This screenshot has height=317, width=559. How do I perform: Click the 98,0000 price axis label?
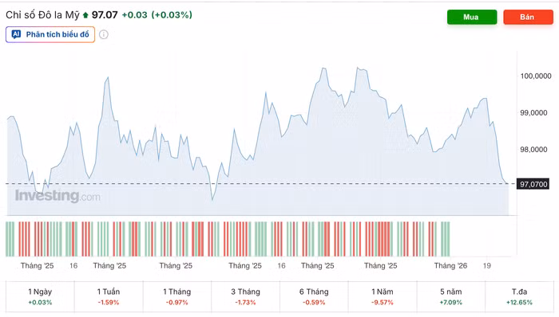pos(533,149)
